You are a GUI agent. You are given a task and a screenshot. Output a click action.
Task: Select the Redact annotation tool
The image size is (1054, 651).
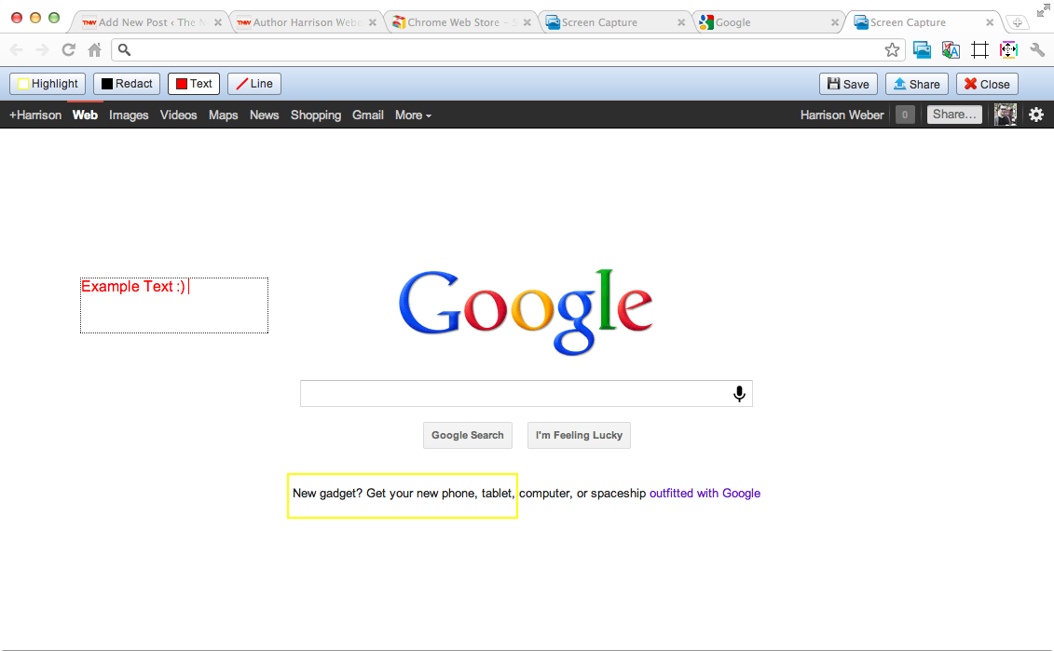click(x=127, y=83)
